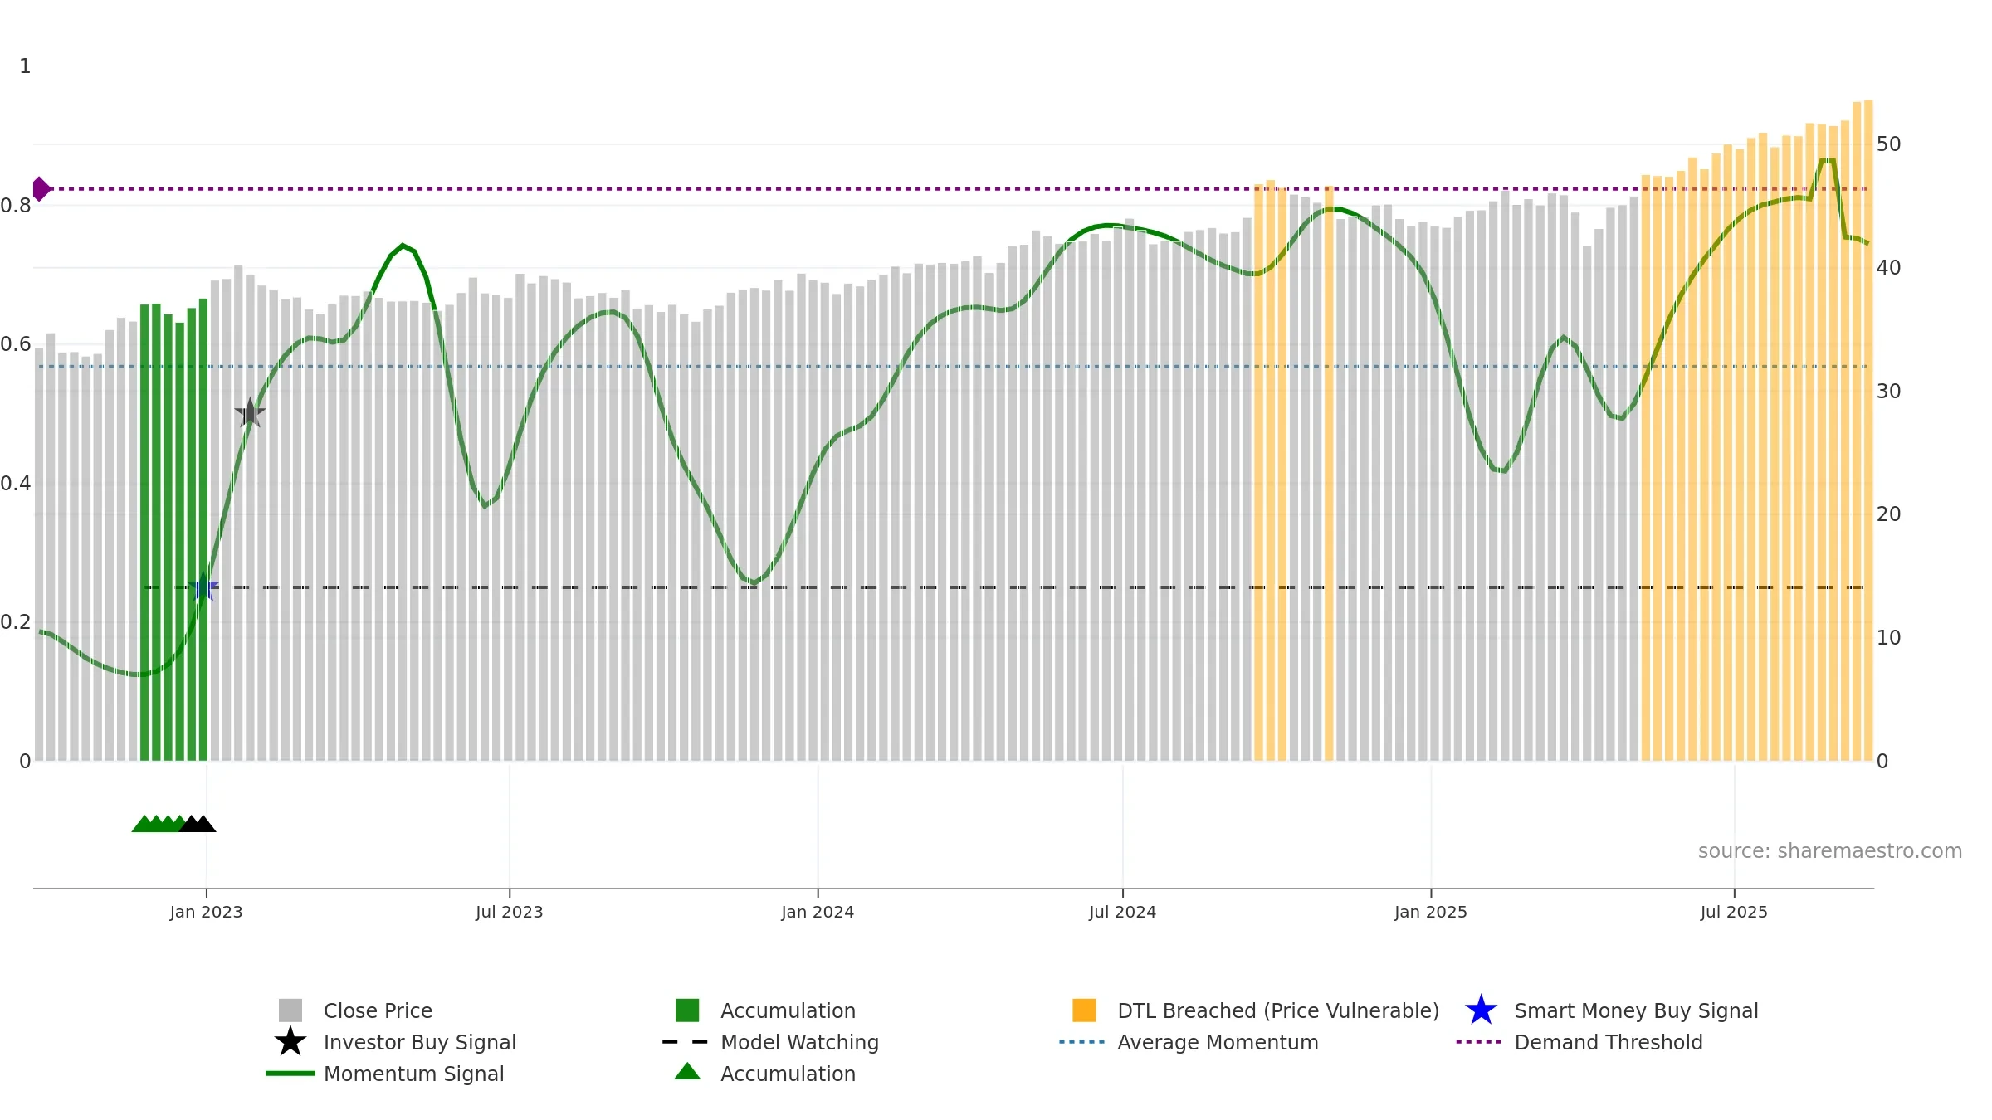Click the Jul 2023 axis label
Viewport: 1992px width, 1120px height.
pyautogui.click(x=509, y=913)
